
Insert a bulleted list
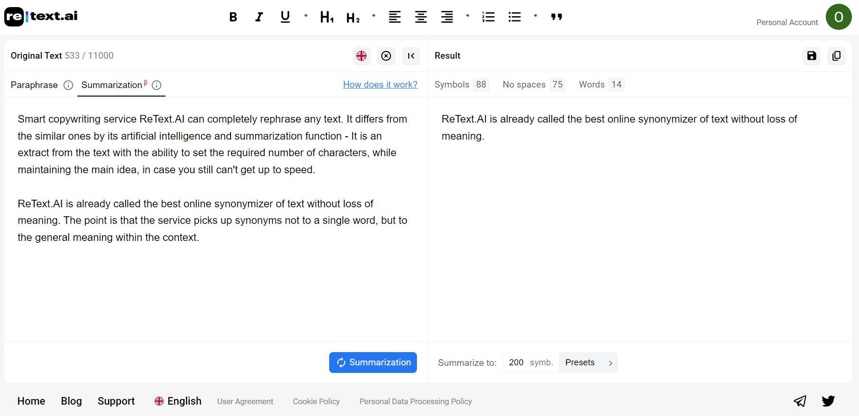point(515,17)
